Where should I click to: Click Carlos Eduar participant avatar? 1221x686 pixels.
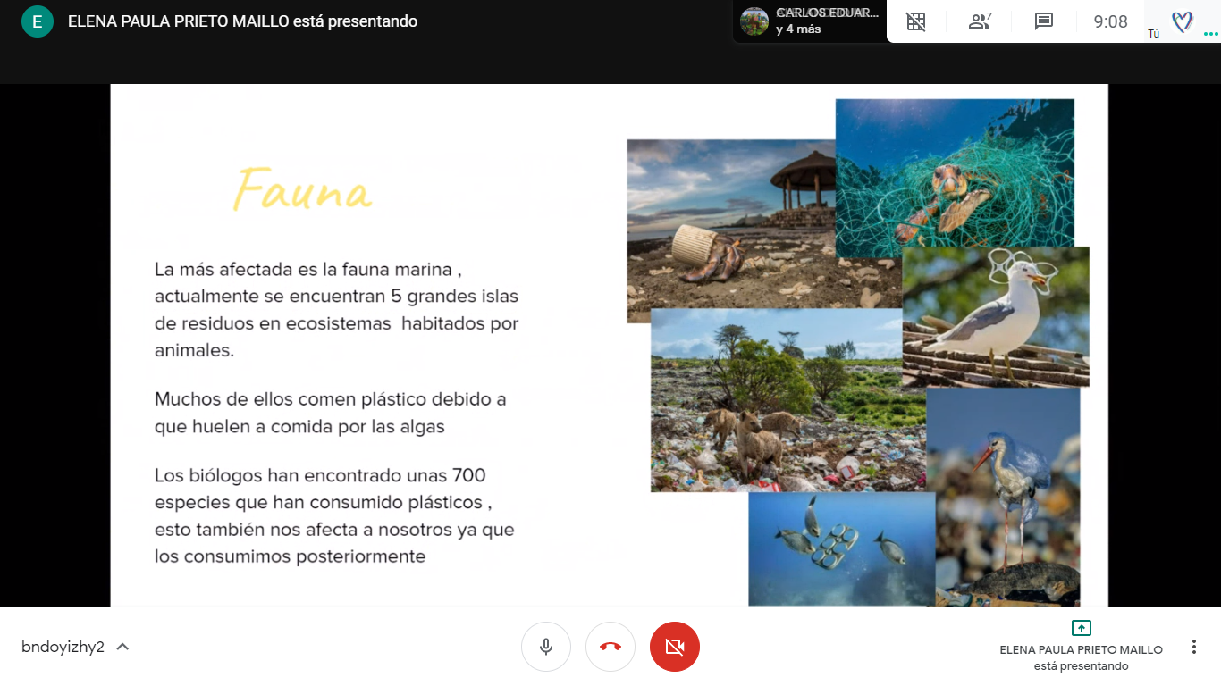(x=754, y=21)
